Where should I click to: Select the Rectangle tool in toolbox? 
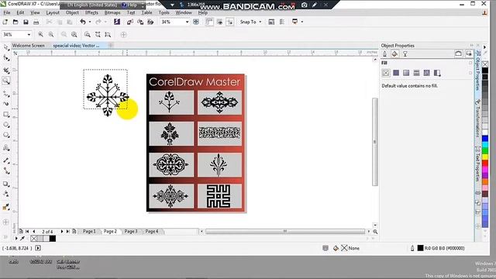point(6,115)
